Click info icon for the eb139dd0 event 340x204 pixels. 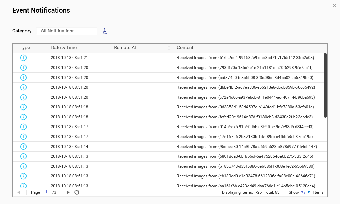tap(23, 176)
